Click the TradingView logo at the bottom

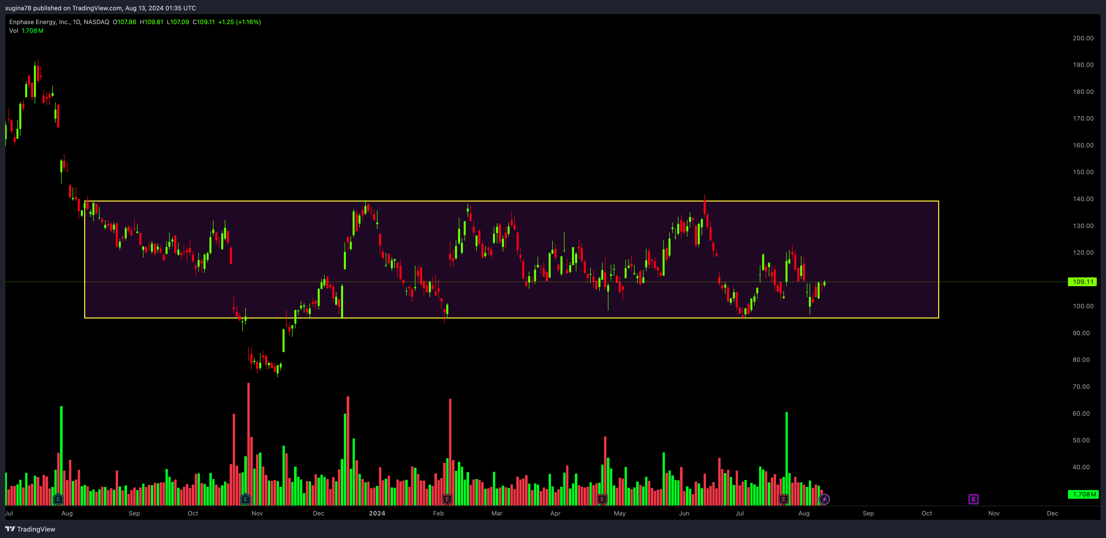pyautogui.click(x=30, y=529)
